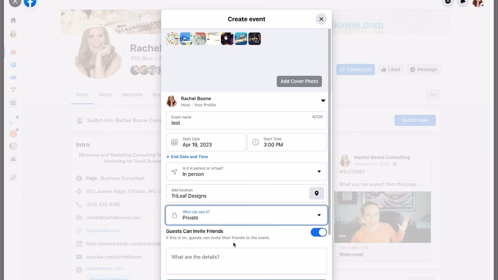Click the navigation arrow icon beside In person
Viewport: 498px width, 280px height.
(174, 171)
